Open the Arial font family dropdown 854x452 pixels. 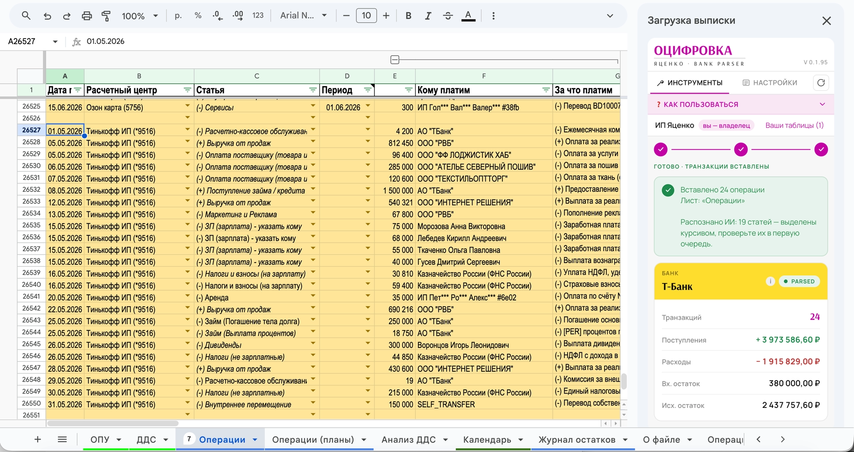[304, 16]
